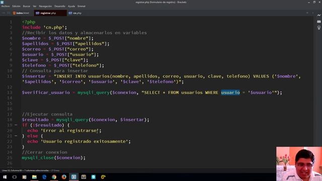Click the 'Usuario registrado exitosamente' string

[x=84, y=141]
